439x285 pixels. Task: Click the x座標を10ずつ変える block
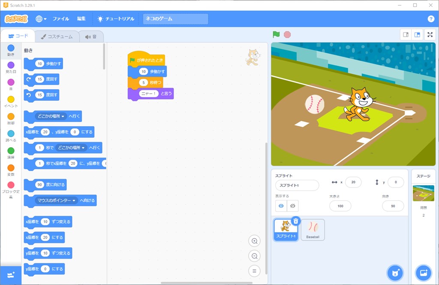coord(48,221)
